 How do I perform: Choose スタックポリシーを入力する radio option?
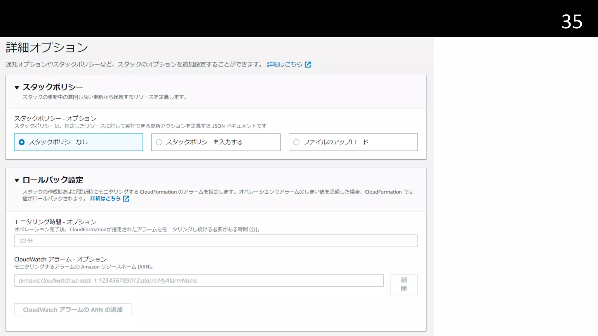coord(159,142)
